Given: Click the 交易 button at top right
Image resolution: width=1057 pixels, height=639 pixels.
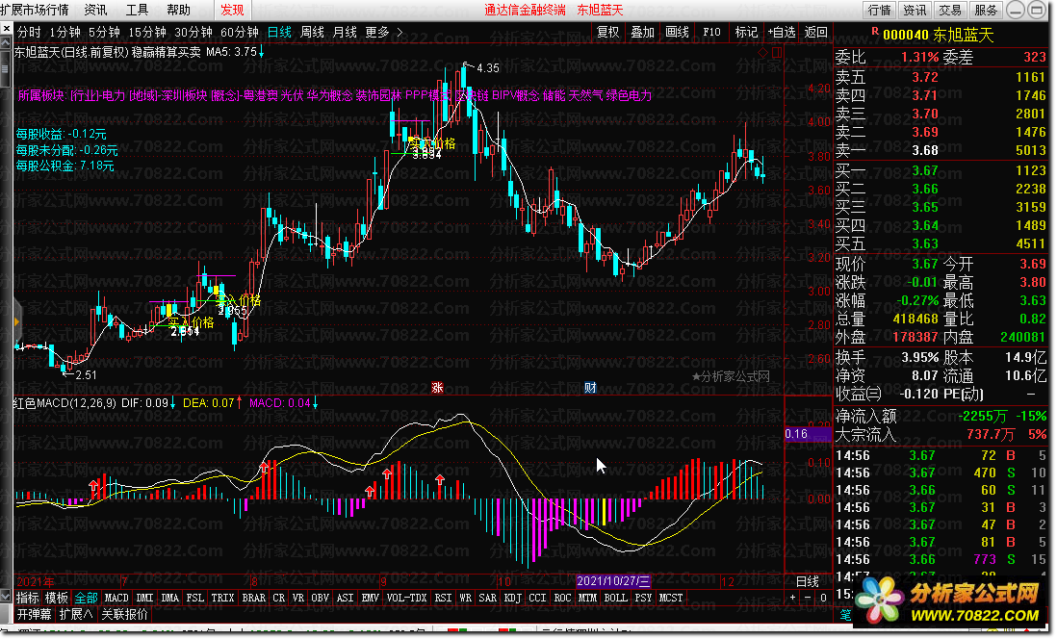Looking at the screenshot, I should (950, 11).
